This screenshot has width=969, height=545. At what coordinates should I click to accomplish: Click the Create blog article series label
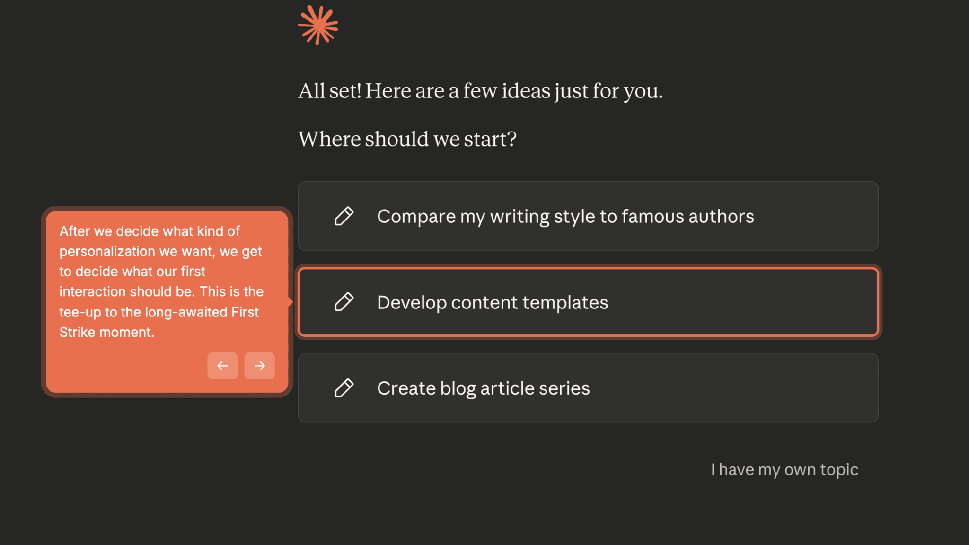(x=483, y=388)
